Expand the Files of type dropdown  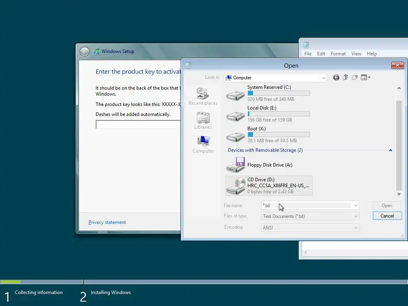click(356, 216)
